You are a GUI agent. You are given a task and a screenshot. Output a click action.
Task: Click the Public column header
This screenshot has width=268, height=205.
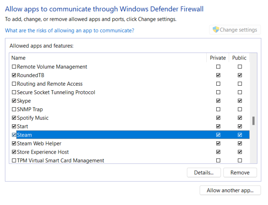pos(239,58)
